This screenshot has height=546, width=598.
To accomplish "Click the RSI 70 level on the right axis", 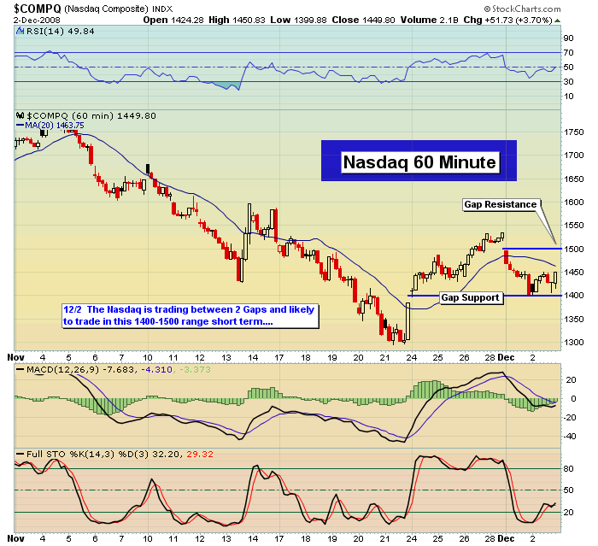I will 569,53.
